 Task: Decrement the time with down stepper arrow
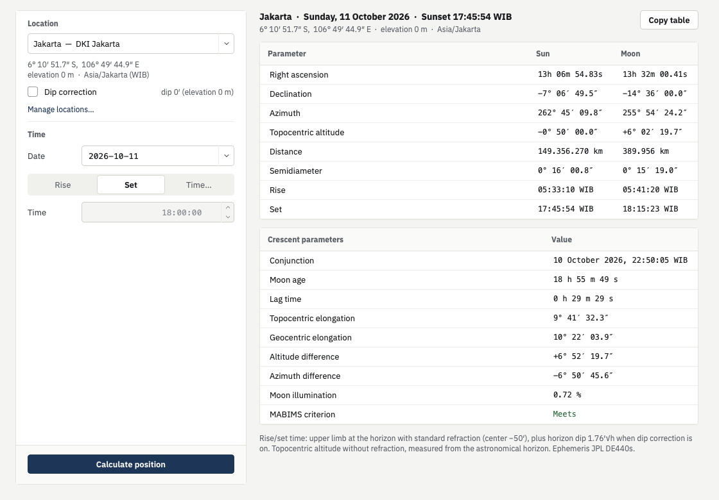[x=228, y=217]
